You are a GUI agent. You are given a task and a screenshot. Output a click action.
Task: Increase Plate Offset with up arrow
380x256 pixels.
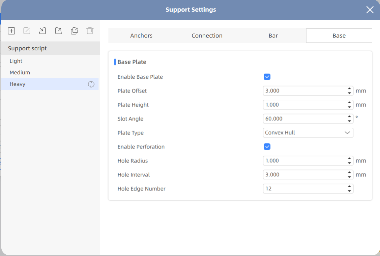coord(349,89)
